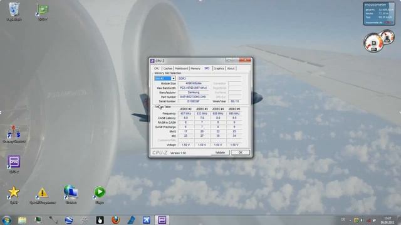Image resolution: width=401 pixels, height=225 pixels.
Task: Open the warning triangle desktop shortcut
Action: point(43,196)
